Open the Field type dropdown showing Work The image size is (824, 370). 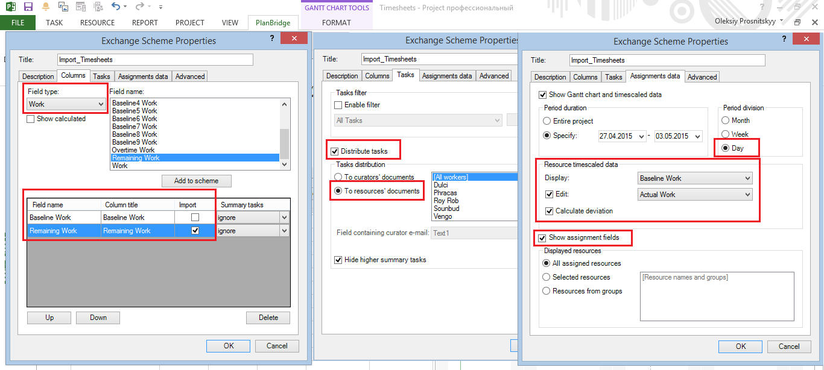pyautogui.click(x=67, y=104)
